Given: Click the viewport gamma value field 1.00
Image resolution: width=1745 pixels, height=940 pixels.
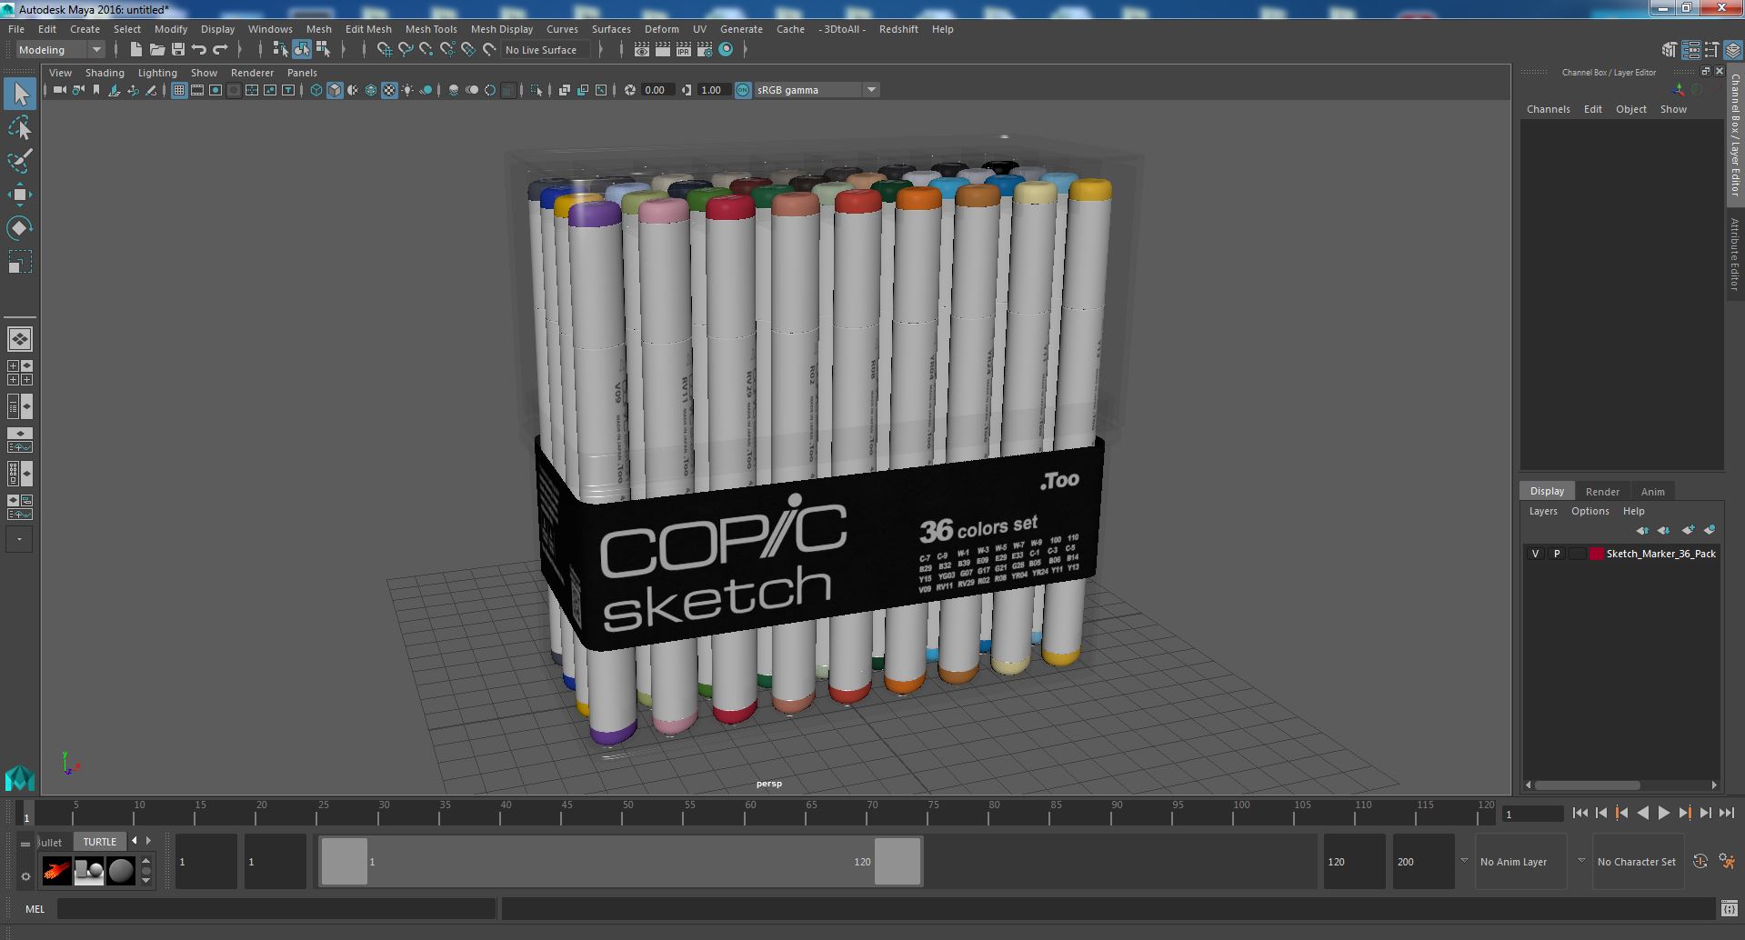Looking at the screenshot, I should (x=715, y=90).
